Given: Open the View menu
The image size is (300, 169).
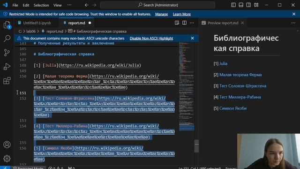Looking at the screenshot, I should pos(57,5).
